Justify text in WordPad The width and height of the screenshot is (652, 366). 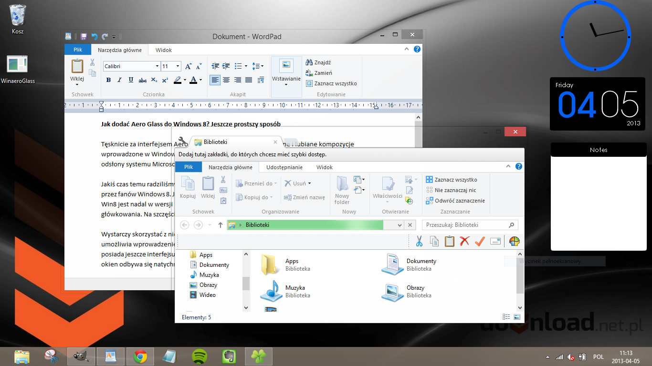coord(249,80)
